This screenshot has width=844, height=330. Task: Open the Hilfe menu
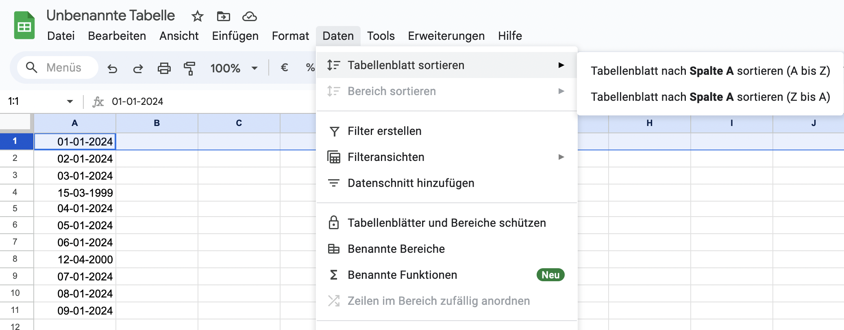click(510, 36)
